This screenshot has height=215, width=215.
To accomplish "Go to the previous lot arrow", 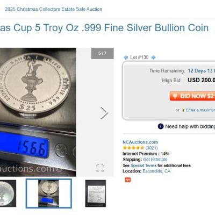I will click(x=126, y=58).
